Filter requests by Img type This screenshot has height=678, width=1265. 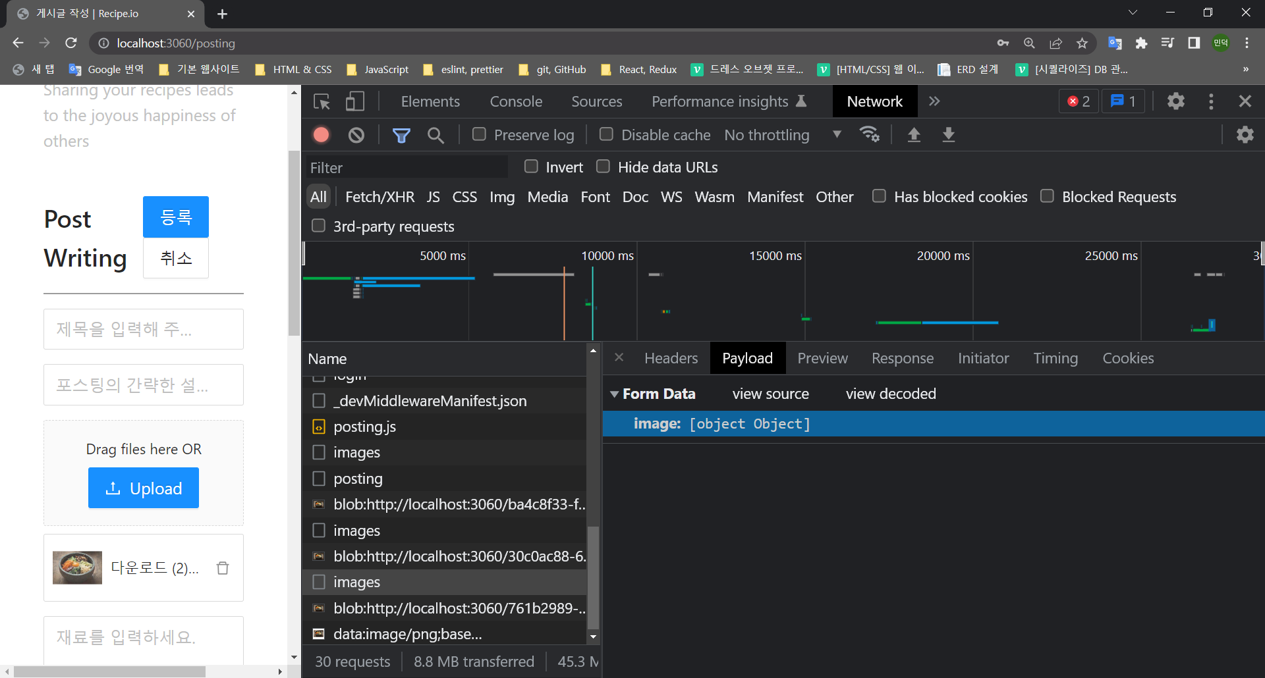point(502,197)
